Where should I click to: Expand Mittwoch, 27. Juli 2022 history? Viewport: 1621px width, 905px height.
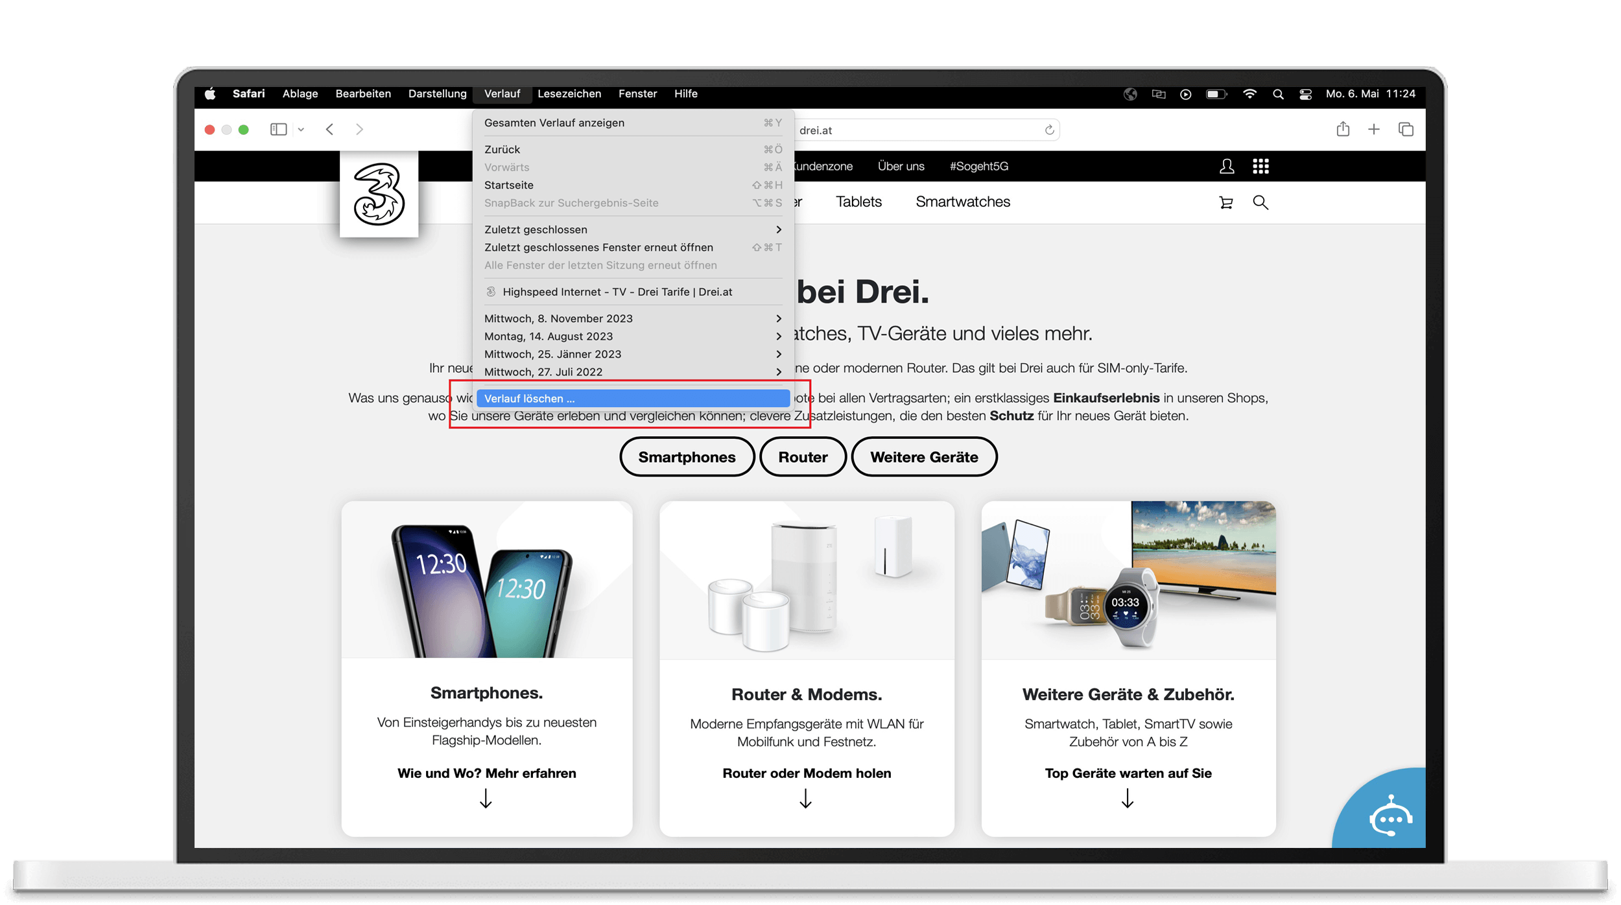[x=633, y=371]
